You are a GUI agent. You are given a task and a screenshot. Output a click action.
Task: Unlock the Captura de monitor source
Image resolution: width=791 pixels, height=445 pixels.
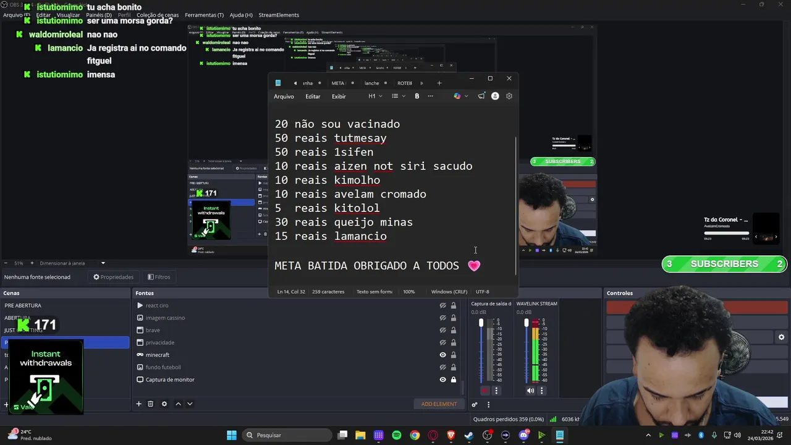tap(454, 379)
